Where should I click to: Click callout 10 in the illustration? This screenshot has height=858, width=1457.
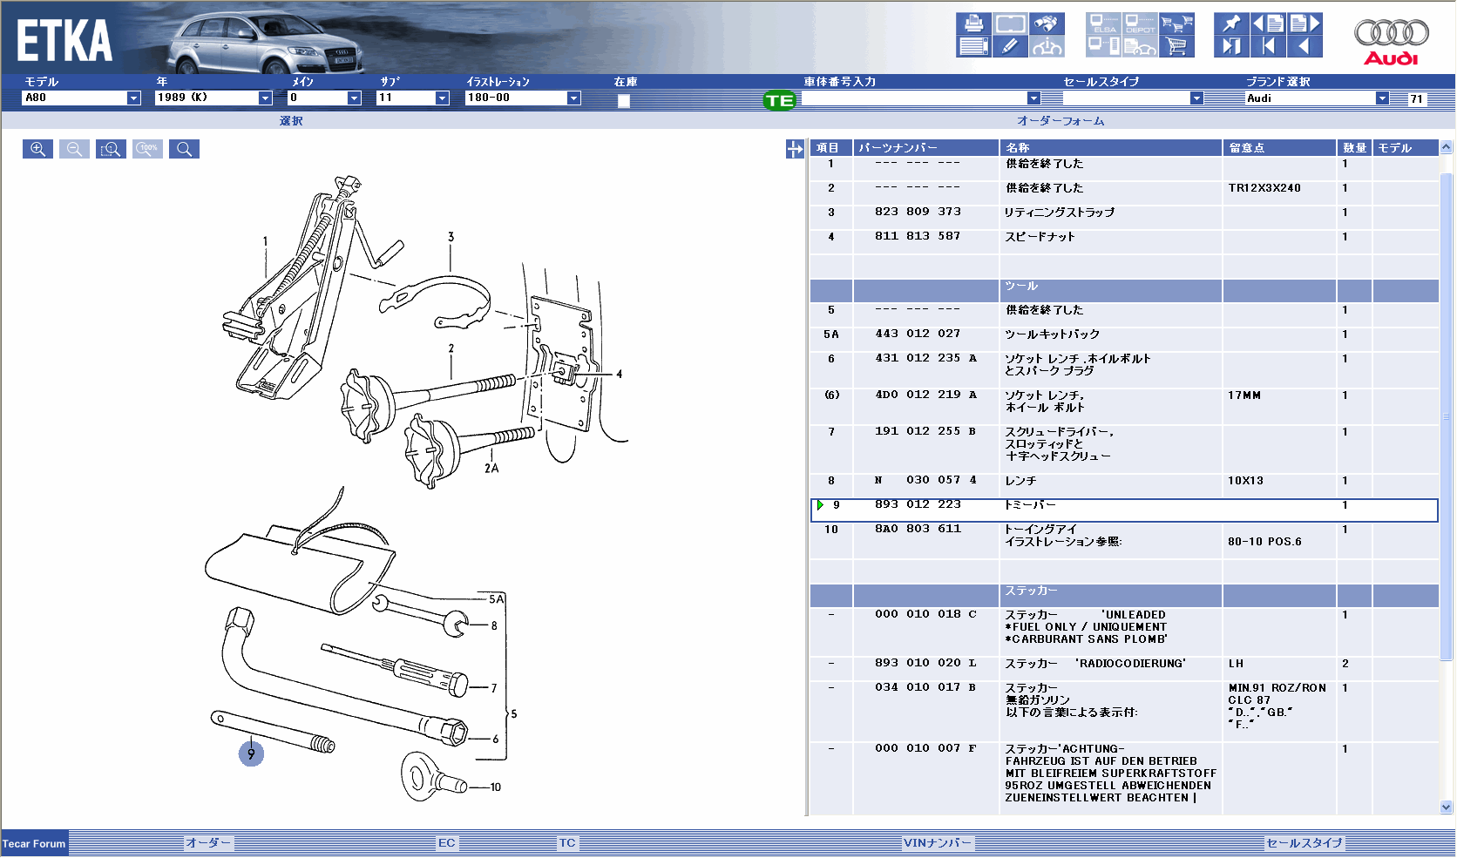point(495,787)
